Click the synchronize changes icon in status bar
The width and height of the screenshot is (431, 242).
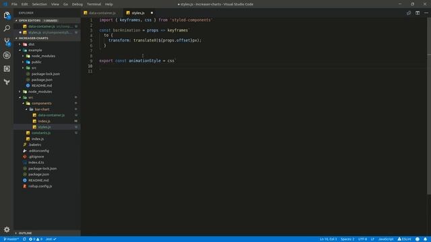tap(24, 239)
